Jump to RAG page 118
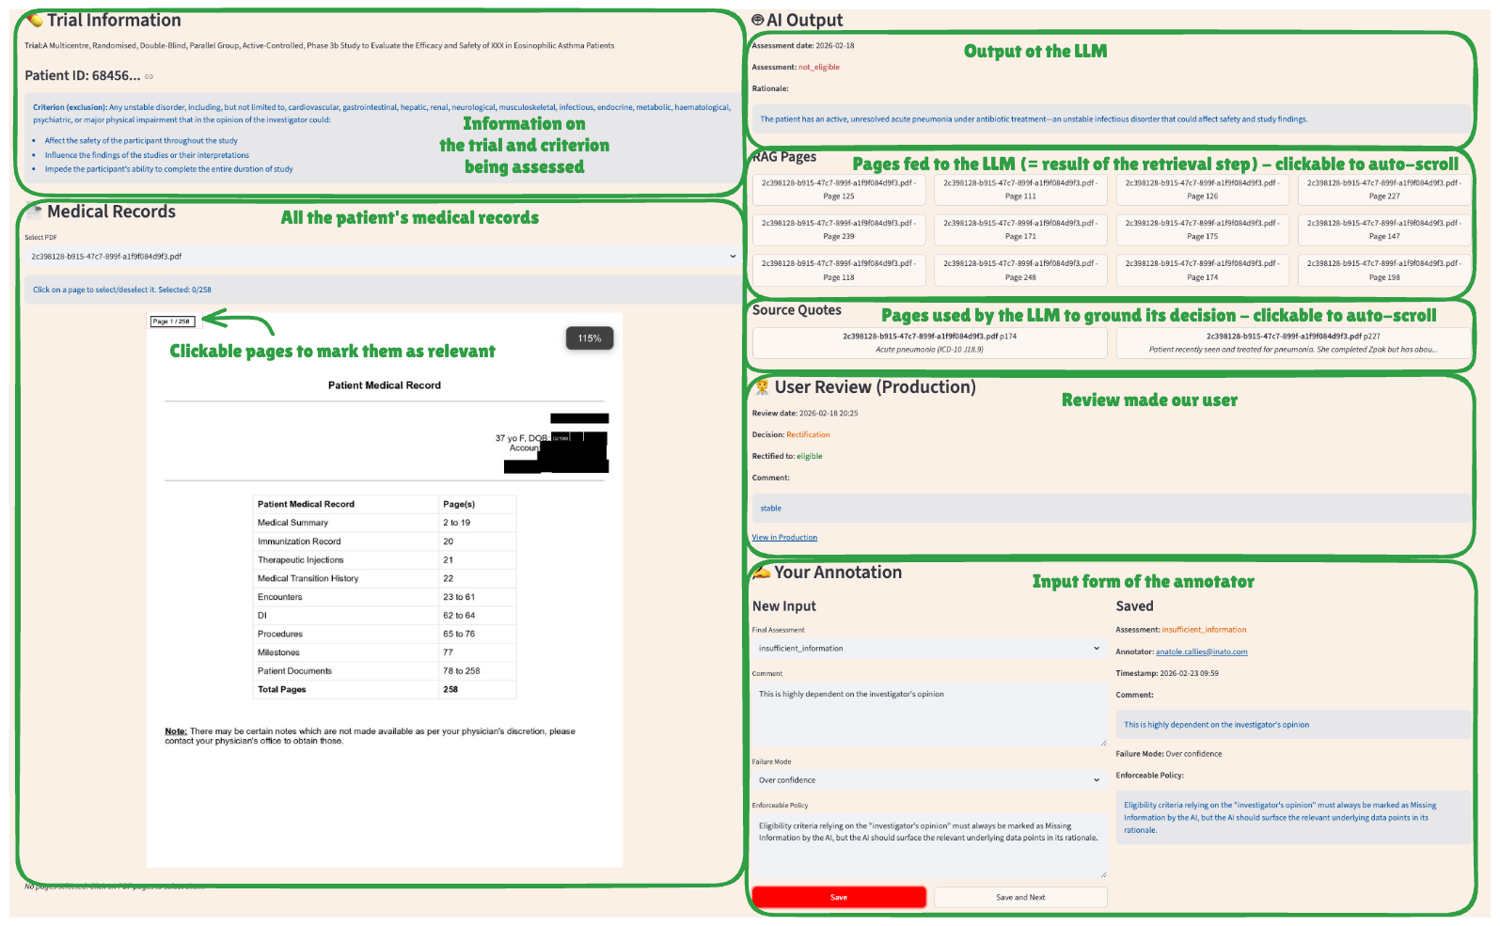 pyautogui.click(x=839, y=270)
